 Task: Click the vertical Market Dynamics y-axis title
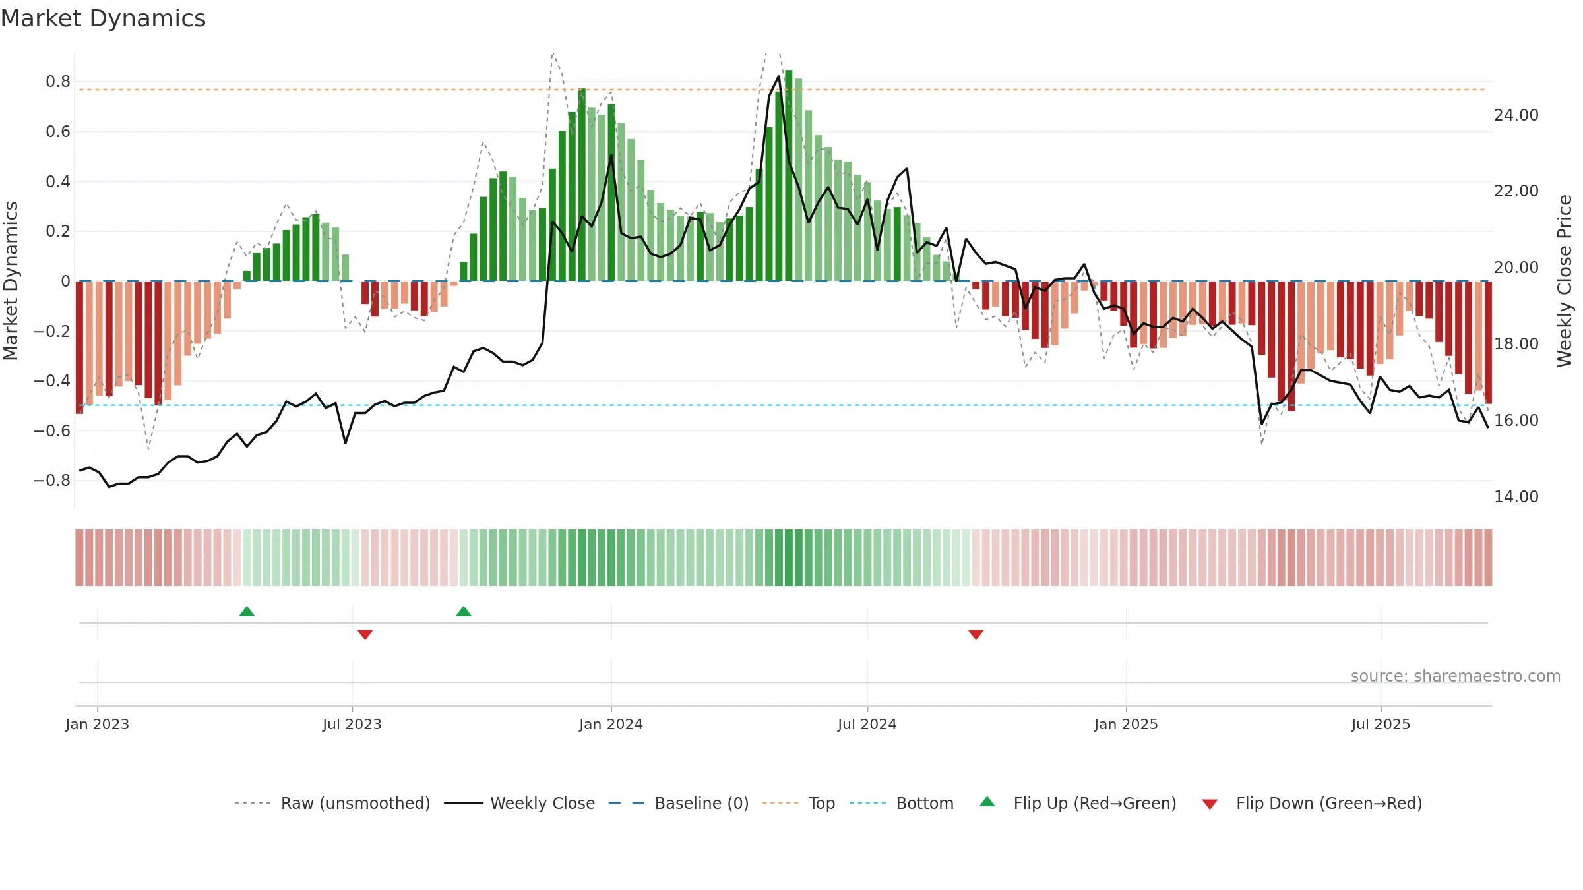click(x=11, y=281)
